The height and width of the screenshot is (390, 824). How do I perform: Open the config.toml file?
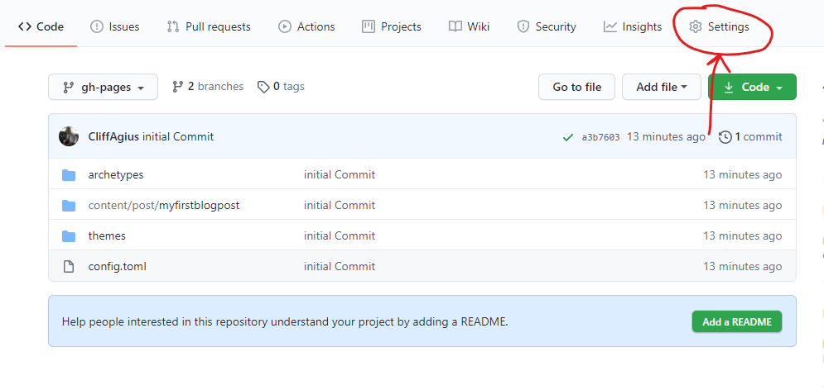118,266
